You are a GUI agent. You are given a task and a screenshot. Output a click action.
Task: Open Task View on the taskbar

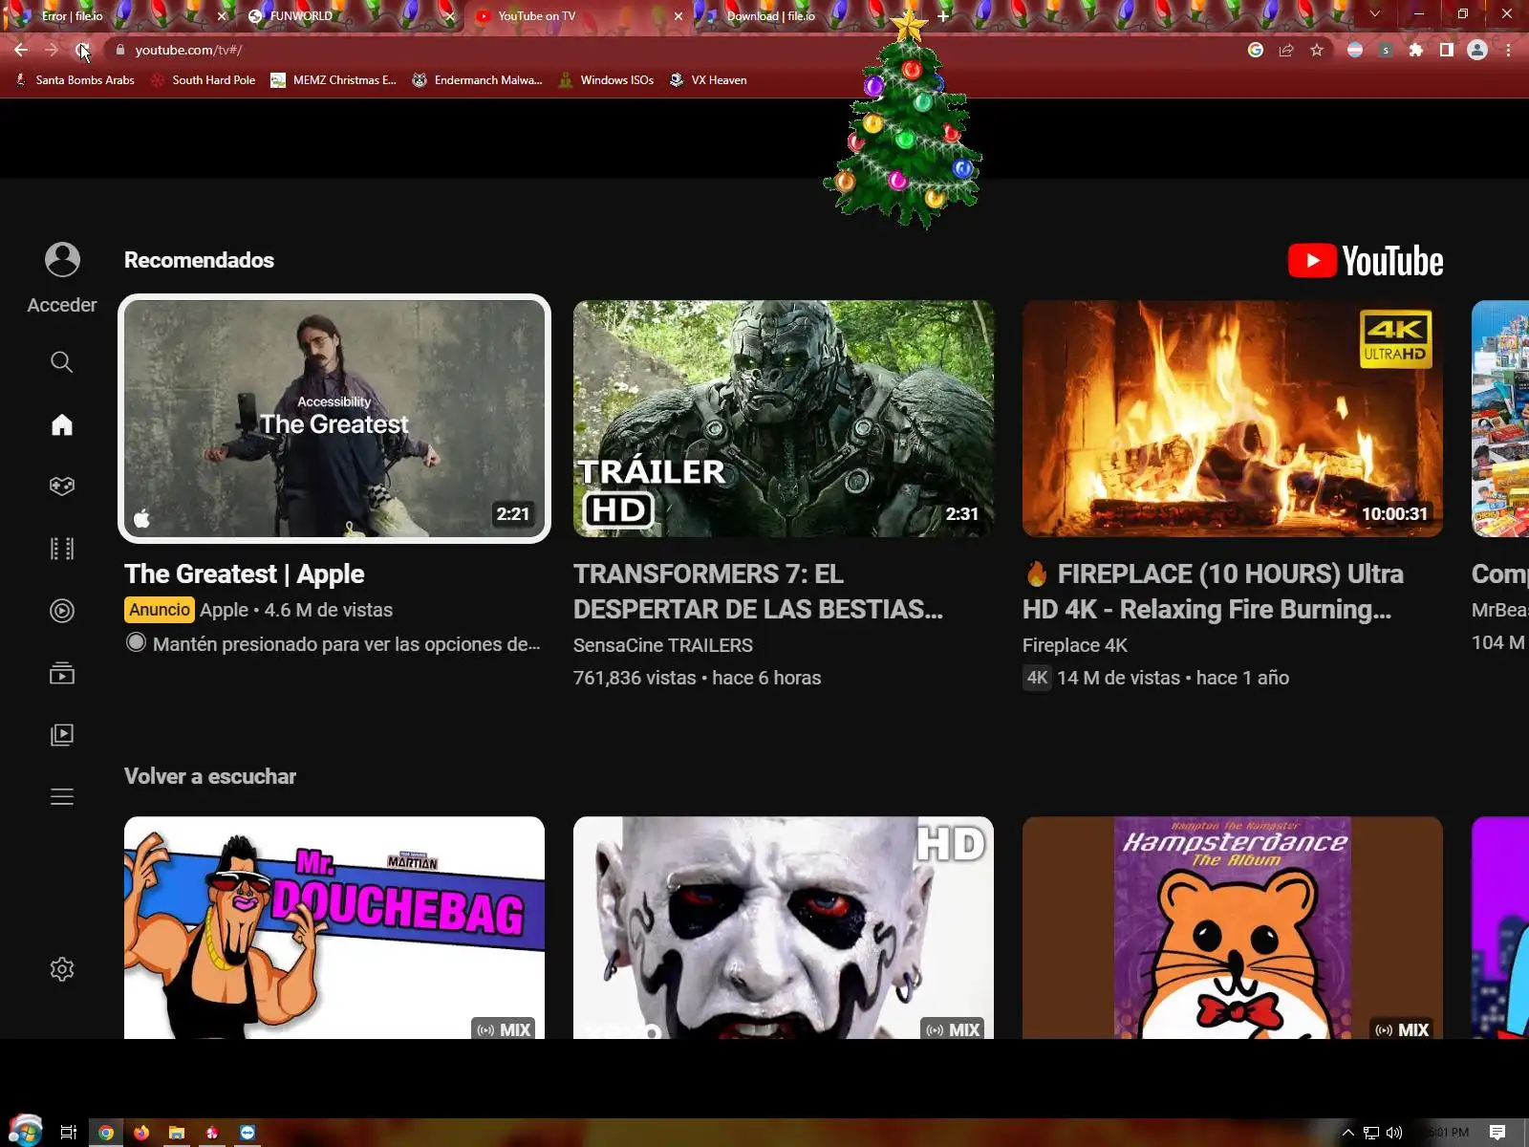(68, 1133)
